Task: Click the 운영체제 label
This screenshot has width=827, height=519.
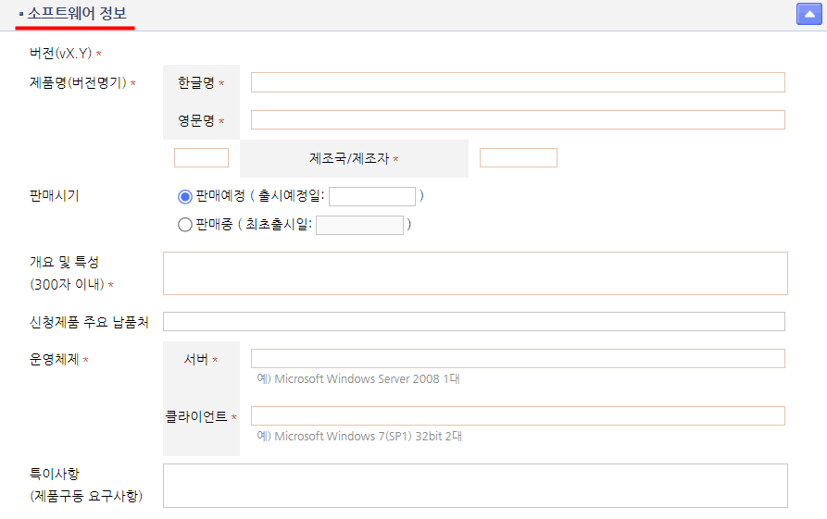Action: tap(54, 359)
